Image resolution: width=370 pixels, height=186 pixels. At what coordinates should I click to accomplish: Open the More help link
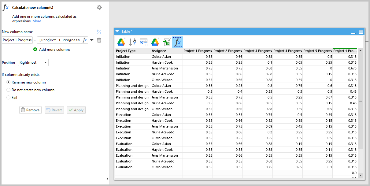point(37,21)
